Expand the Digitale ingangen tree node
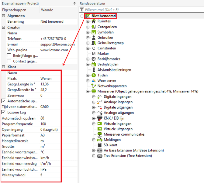The width and height of the screenshot is (204, 187). [94, 97]
